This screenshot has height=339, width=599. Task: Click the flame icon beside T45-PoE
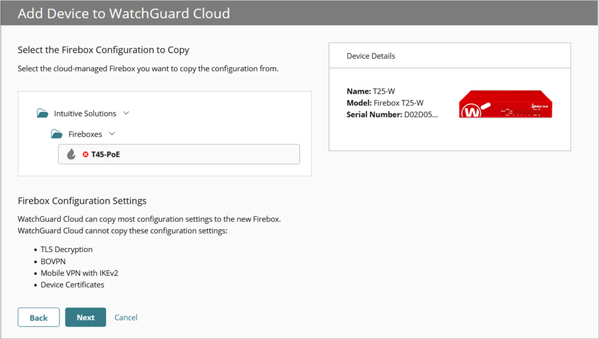pos(71,154)
